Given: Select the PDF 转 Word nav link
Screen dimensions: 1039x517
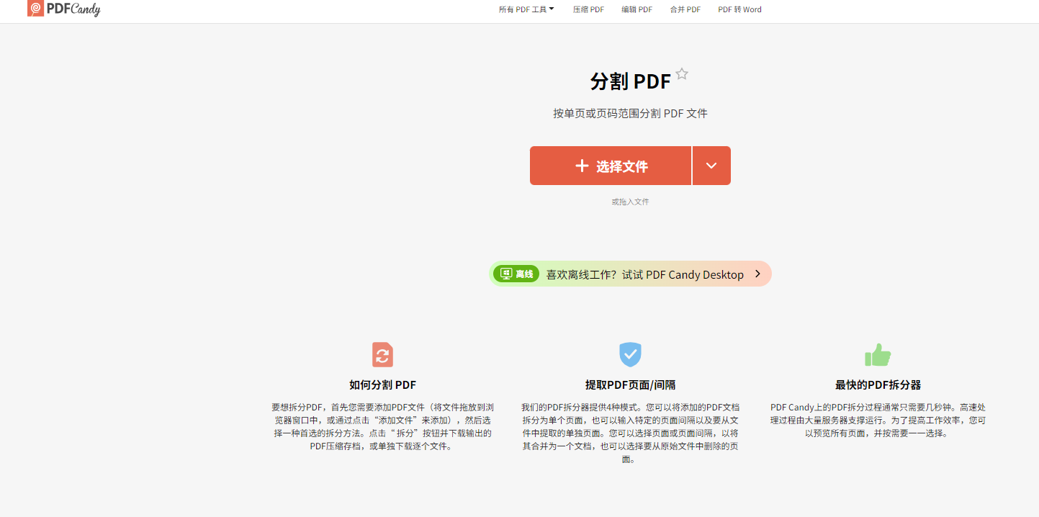Looking at the screenshot, I should click(739, 9).
